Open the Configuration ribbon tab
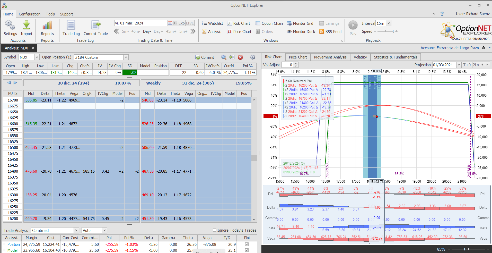 30,14
